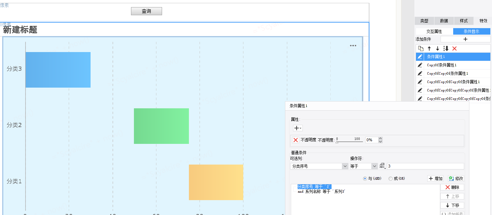
Task: Open the 可选列 分类序号 dropdown
Action: coord(345,166)
